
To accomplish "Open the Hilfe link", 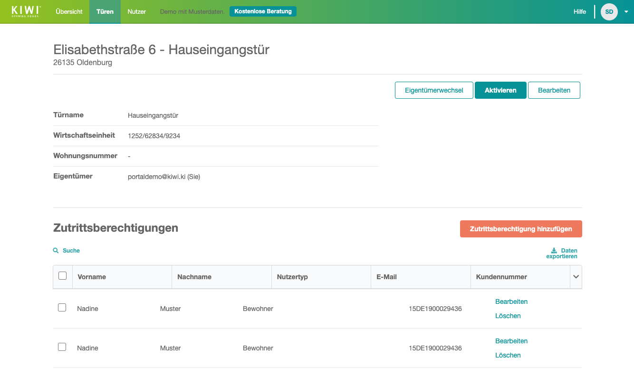I will click(x=579, y=12).
